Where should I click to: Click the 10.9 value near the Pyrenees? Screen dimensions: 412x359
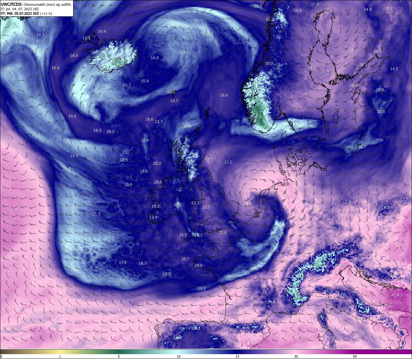(x=271, y=302)
